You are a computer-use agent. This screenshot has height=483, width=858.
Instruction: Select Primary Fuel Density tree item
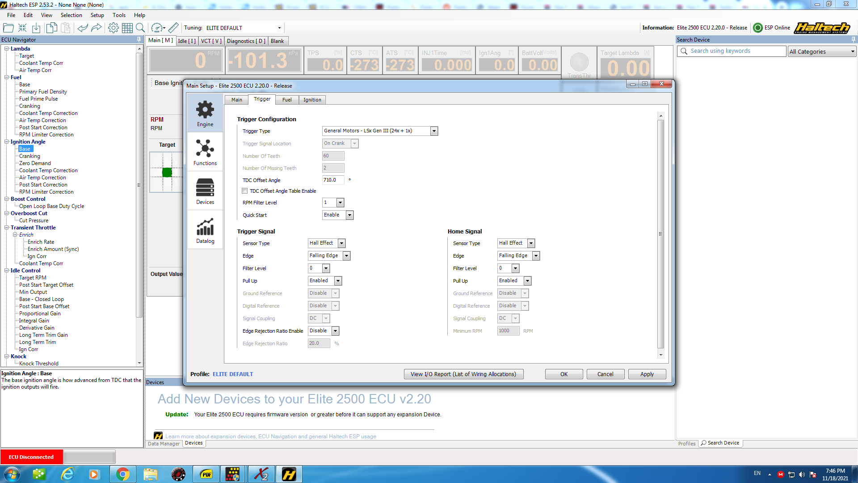coord(43,92)
